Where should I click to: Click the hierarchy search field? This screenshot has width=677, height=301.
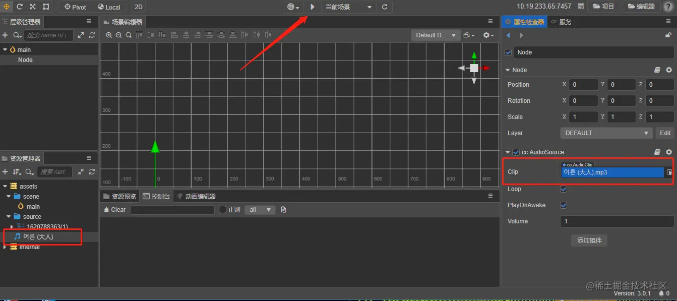click(x=48, y=35)
